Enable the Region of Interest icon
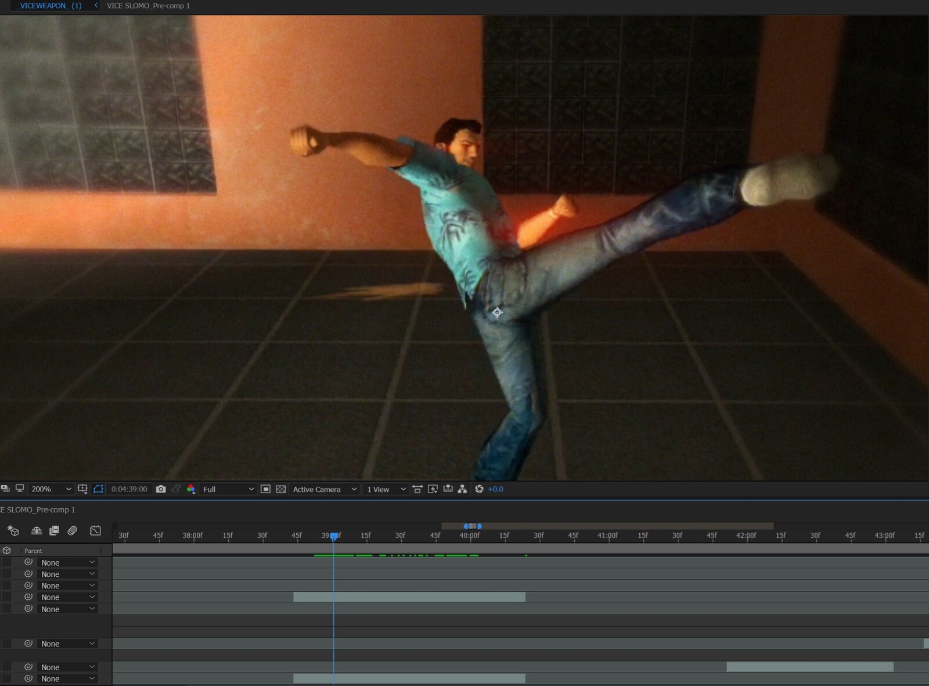 265,489
